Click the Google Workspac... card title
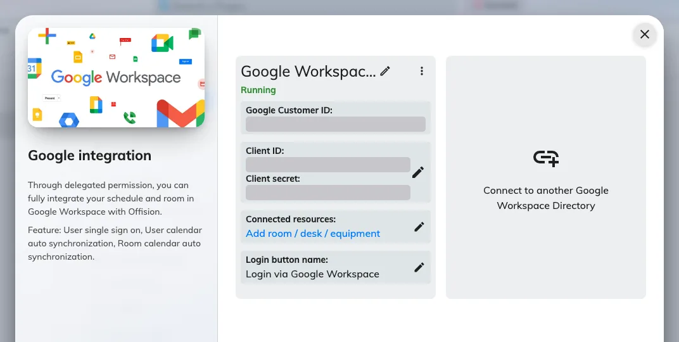 pos(308,72)
